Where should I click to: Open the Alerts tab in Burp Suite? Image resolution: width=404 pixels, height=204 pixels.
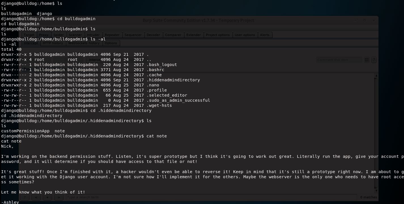pos(265,35)
